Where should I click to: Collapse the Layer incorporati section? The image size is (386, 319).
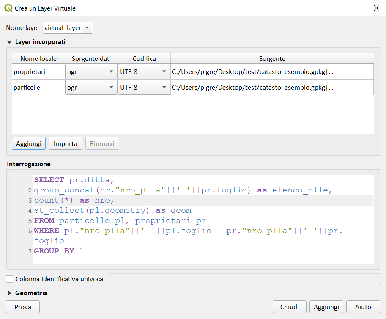[9, 42]
